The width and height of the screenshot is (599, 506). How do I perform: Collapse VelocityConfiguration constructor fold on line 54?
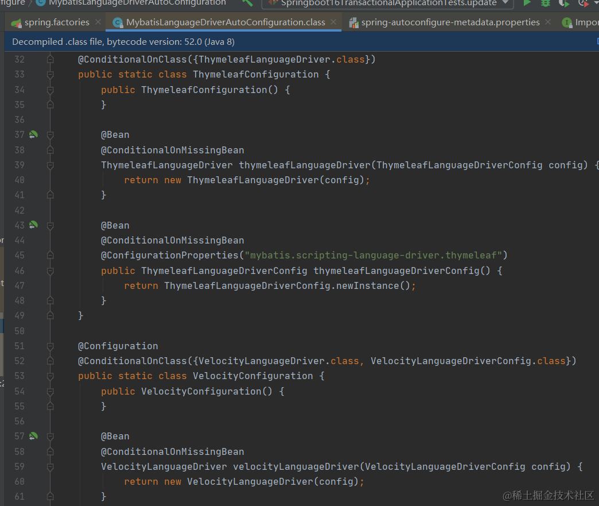(x=50, y=391)
